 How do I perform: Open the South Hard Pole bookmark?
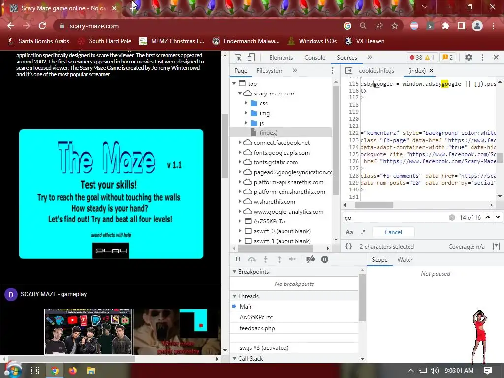click(x=105, y=41)
